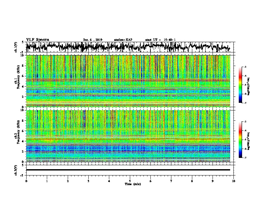Click the "-7" tick on ch.2 colorbar
This screenshot has height=203, width=263.
click(x=245, y=158)
